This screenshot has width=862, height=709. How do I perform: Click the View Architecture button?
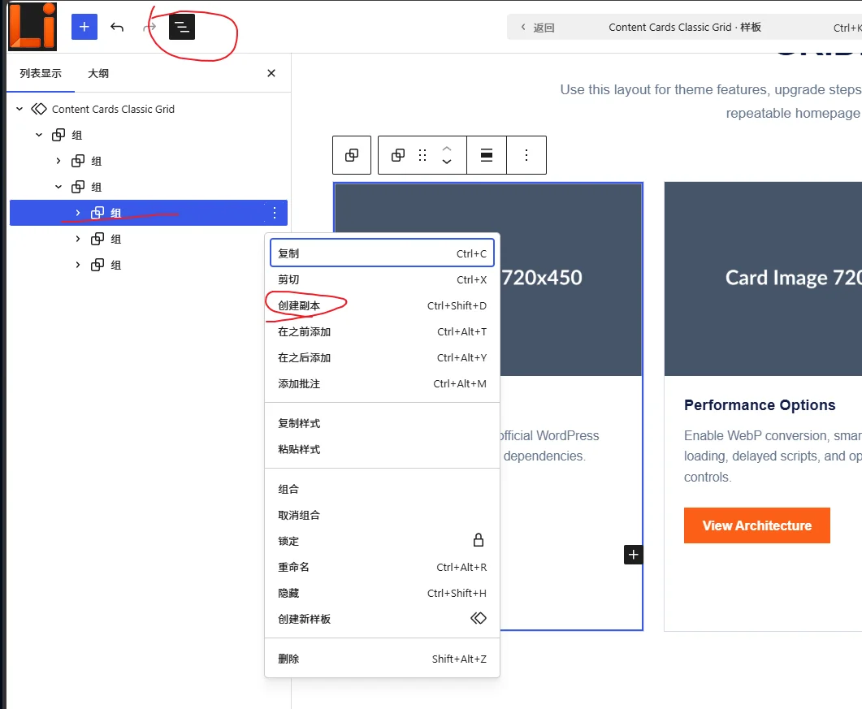tap(756, 525)
